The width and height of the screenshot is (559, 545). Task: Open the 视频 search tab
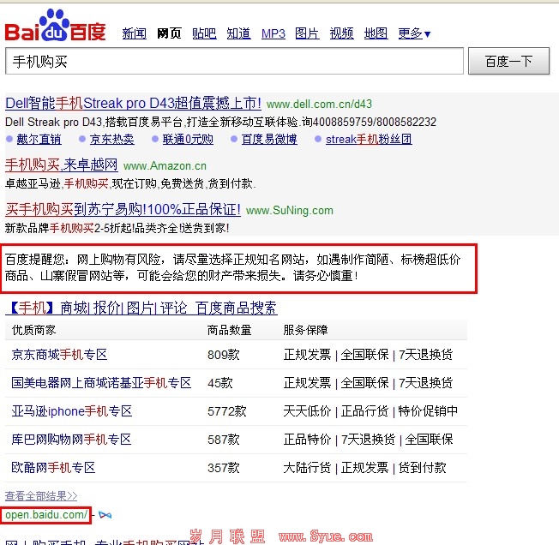[341, 33]
